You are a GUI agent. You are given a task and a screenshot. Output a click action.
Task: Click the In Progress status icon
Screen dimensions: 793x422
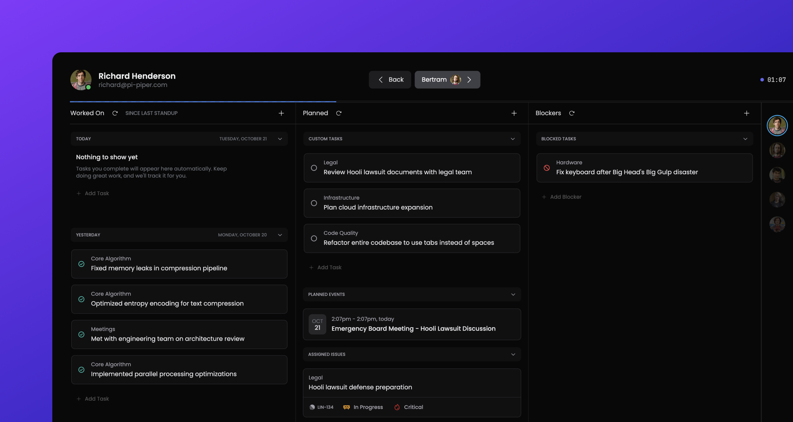click(x=347, y=407)
